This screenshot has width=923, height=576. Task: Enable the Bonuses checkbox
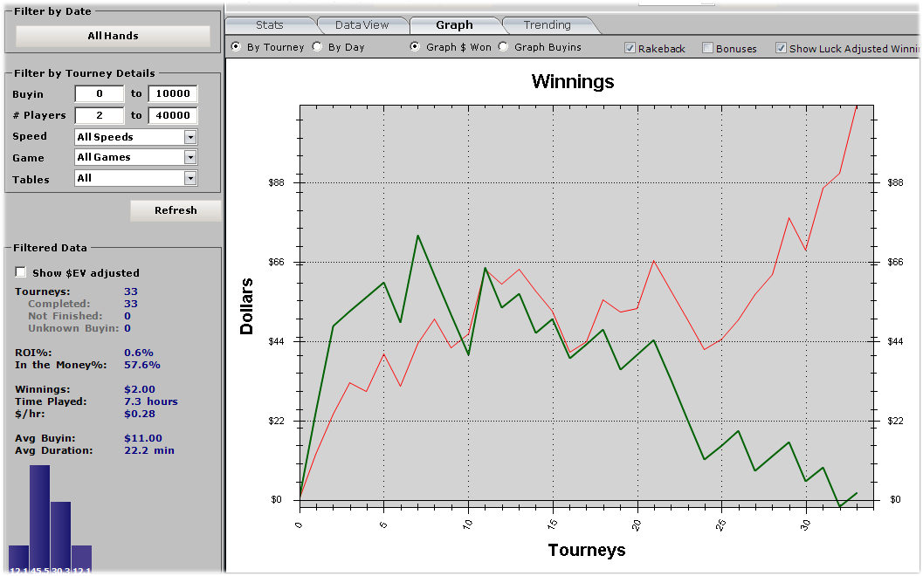[708, 48]
